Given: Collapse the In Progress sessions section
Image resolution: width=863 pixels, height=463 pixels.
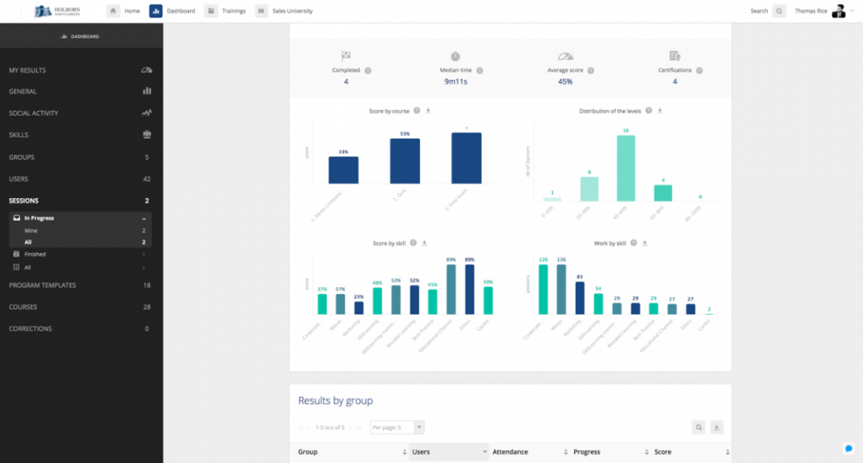Looking at the screenshot, I should point(144,218).
